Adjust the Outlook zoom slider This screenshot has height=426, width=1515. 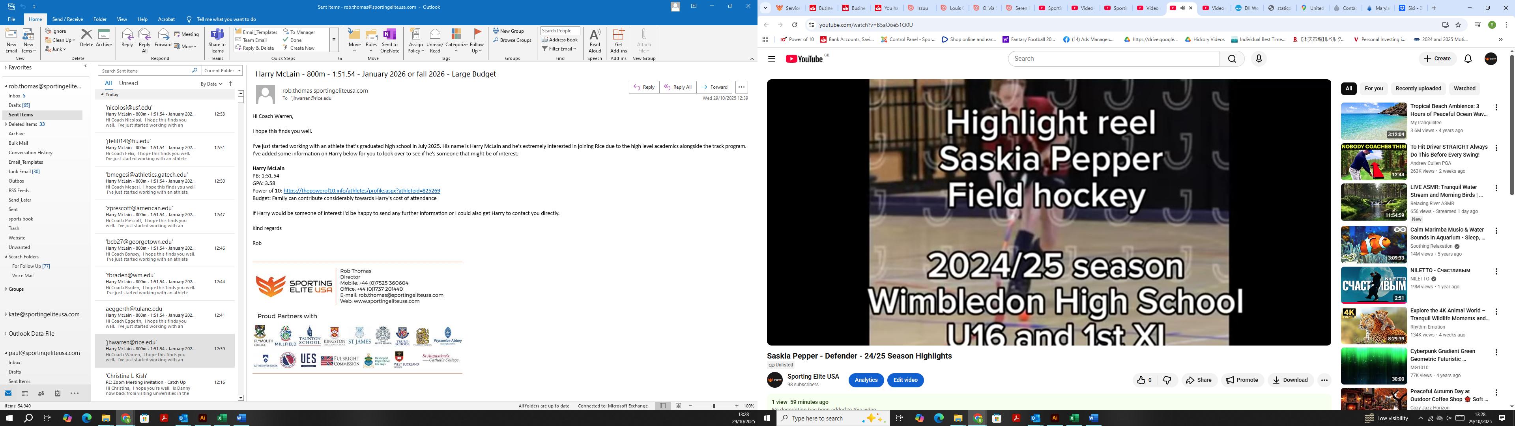point(714,406)
